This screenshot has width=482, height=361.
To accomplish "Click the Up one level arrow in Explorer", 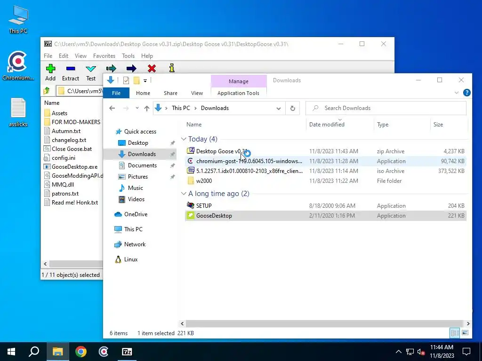I will [147, 108].
